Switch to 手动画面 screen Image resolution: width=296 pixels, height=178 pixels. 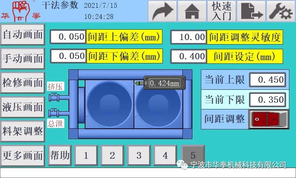[23, 59]
